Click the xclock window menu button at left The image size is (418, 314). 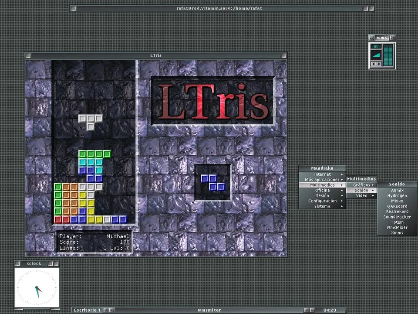click(17, 263)
